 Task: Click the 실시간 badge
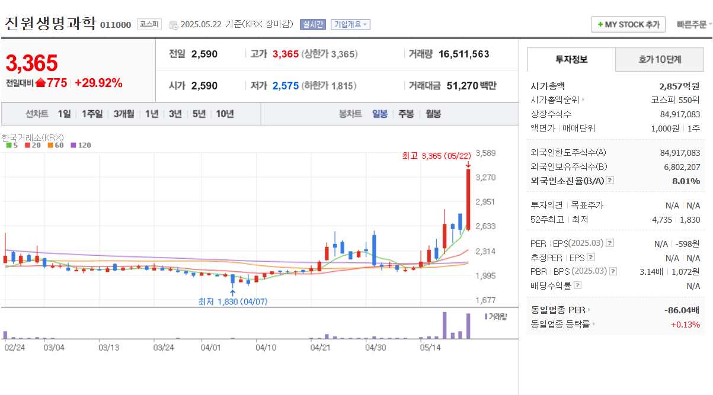pos(312,24)
